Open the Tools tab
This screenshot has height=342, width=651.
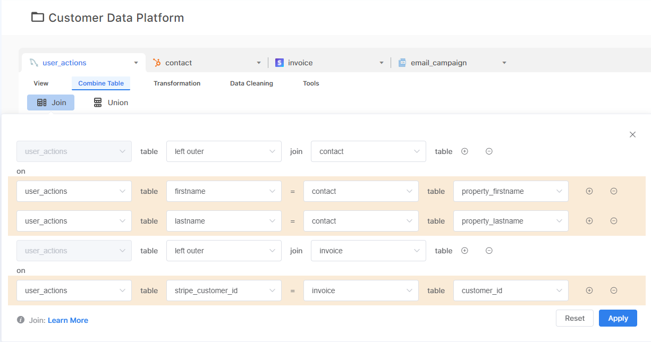pos(311,83)
